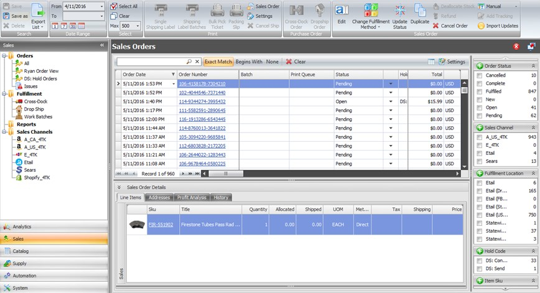Check the Cancelled order status filter
The height and width of the screenshot is (293, 540).
(480, 75)
